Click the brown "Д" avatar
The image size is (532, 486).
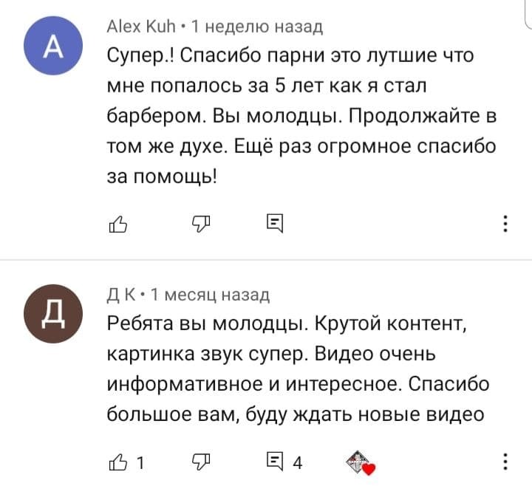54,314
